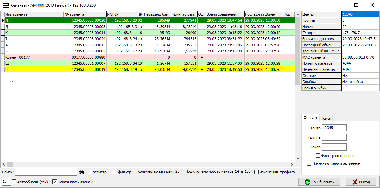
Task: Select the Клиент 00177 row
Action: [34, 57]
